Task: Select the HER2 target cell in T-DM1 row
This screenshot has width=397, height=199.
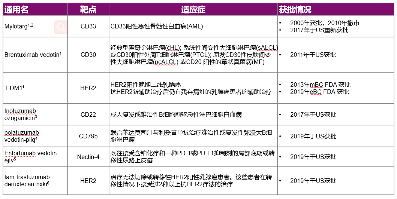Action: click(x=88, y=88)
